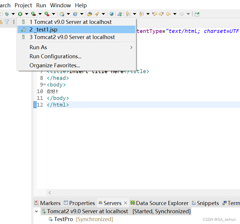Click the Back navigation arrow icon
240x224 pixels.
point(168,14)
